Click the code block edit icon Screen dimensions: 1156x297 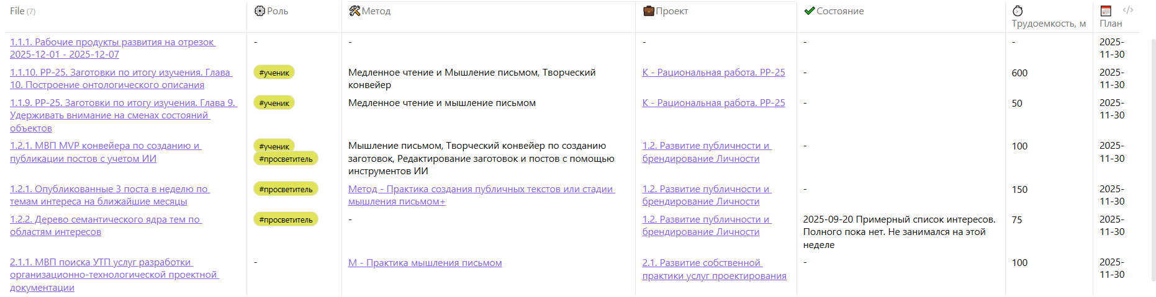coord(1128,11)
